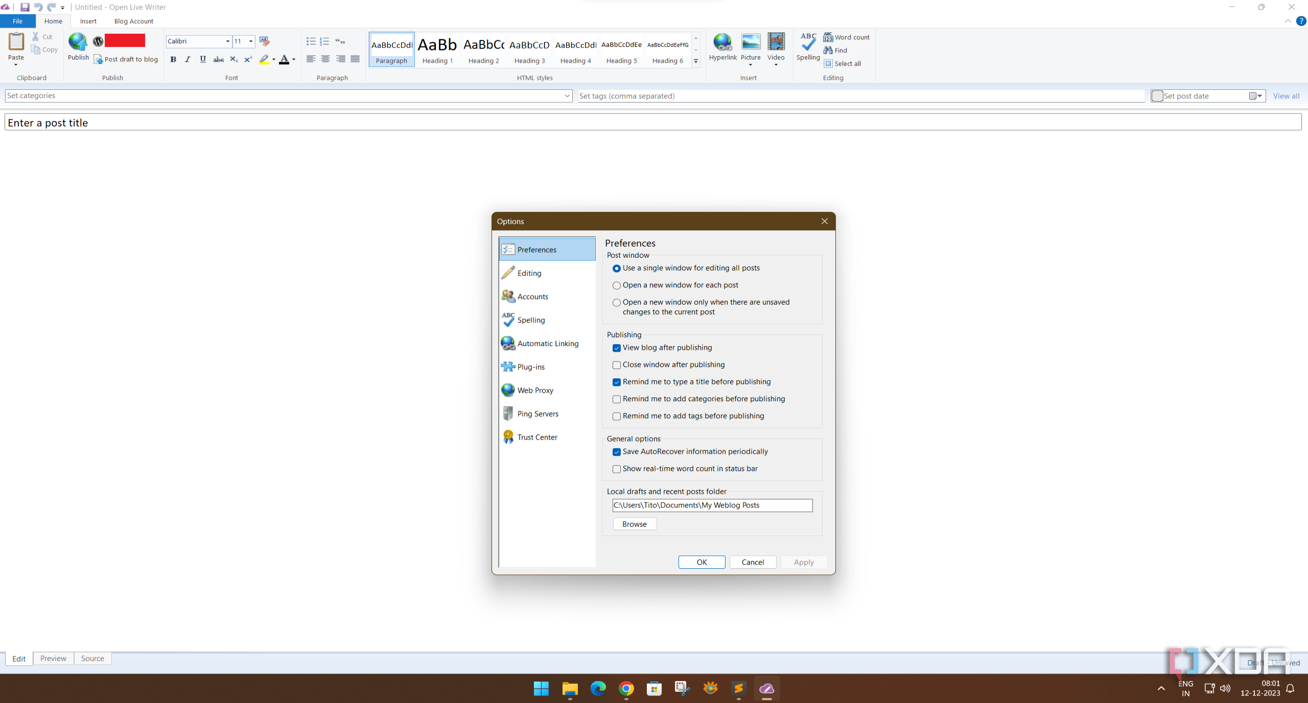Apply Superscript formatting
Screen dimensions: 1308x703
tap(248, 59)
